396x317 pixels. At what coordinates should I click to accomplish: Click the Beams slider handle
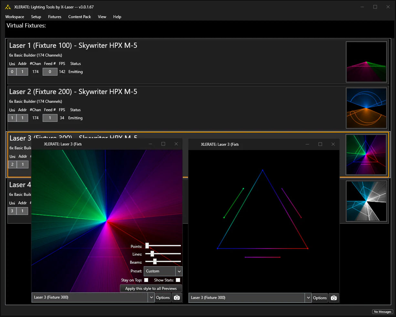pyautogui.click(x=155, y=261)
